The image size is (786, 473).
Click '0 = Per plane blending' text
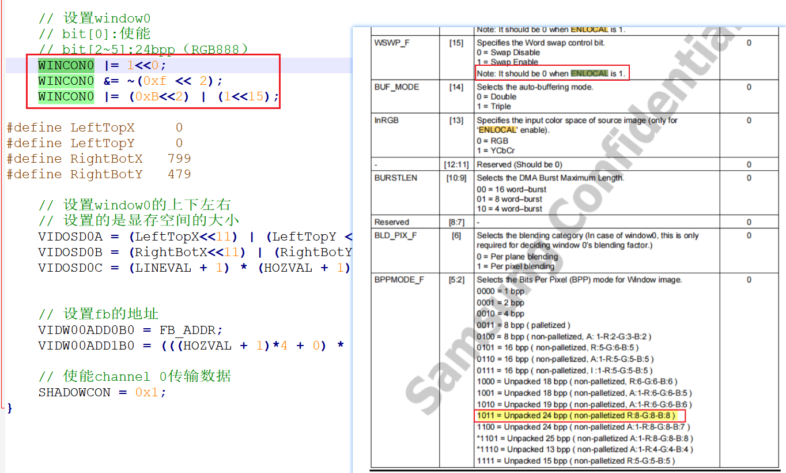(517, 257)
